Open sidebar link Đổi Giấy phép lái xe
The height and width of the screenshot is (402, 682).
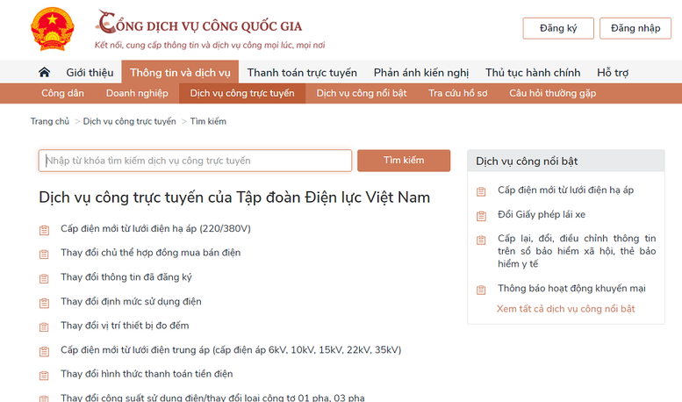coord(542,214)
